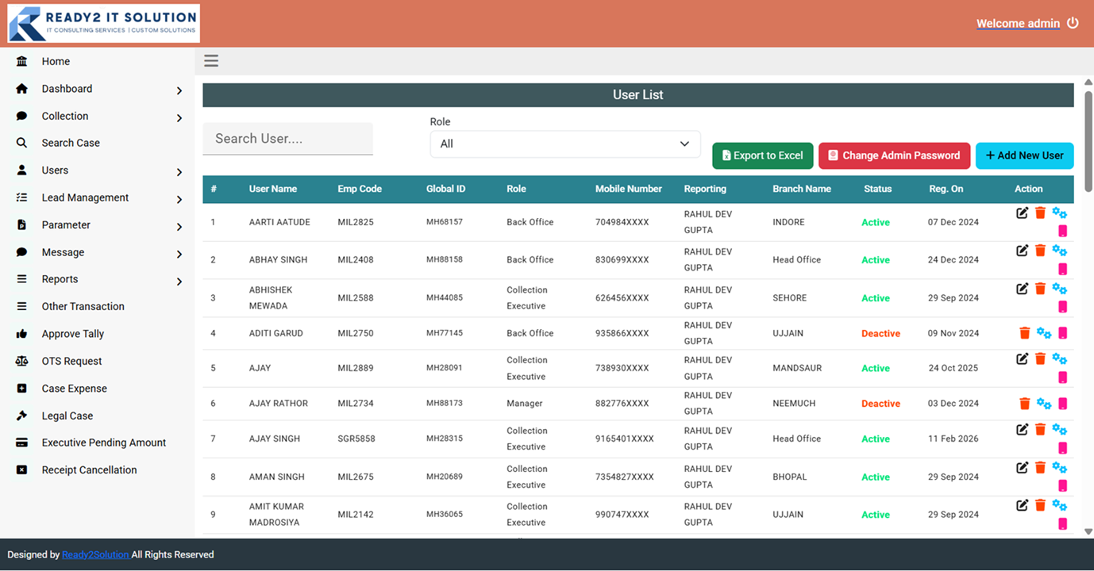The height and width of the screenshot is (571, 1094).
Task: Open the Role dropdown set to All
Action: click(x=564, y=144)
